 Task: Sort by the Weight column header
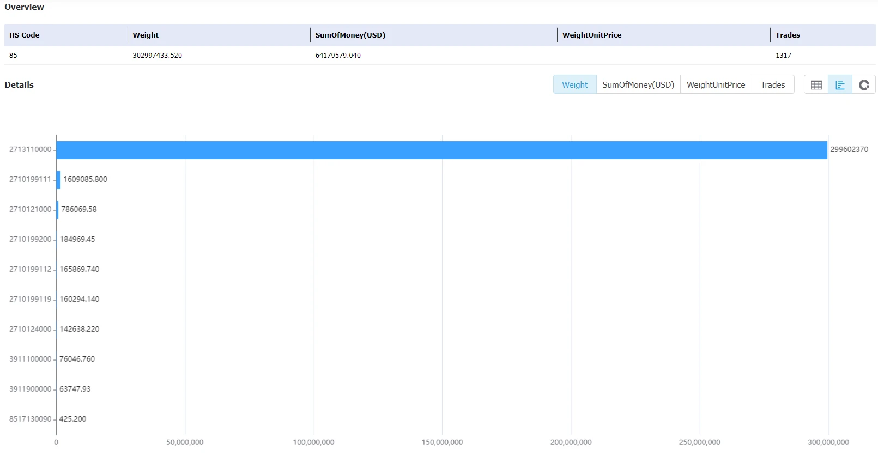coord(146,35)
